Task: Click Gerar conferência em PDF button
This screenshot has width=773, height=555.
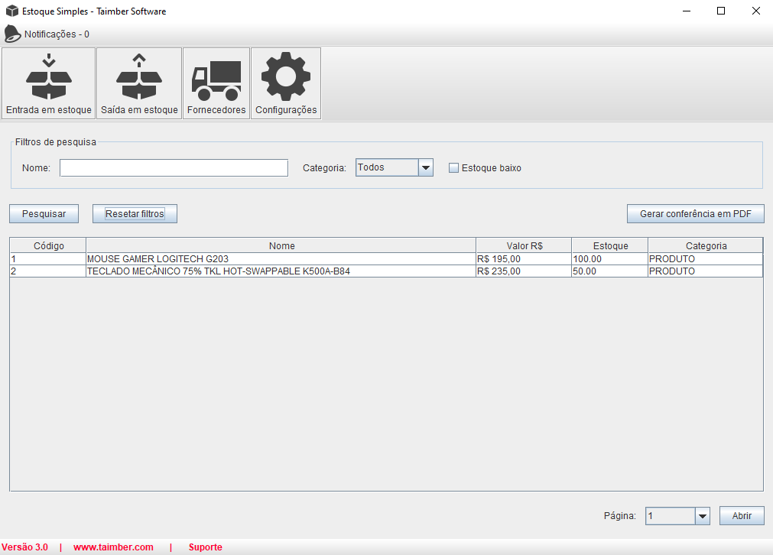Action: [695, 214]
